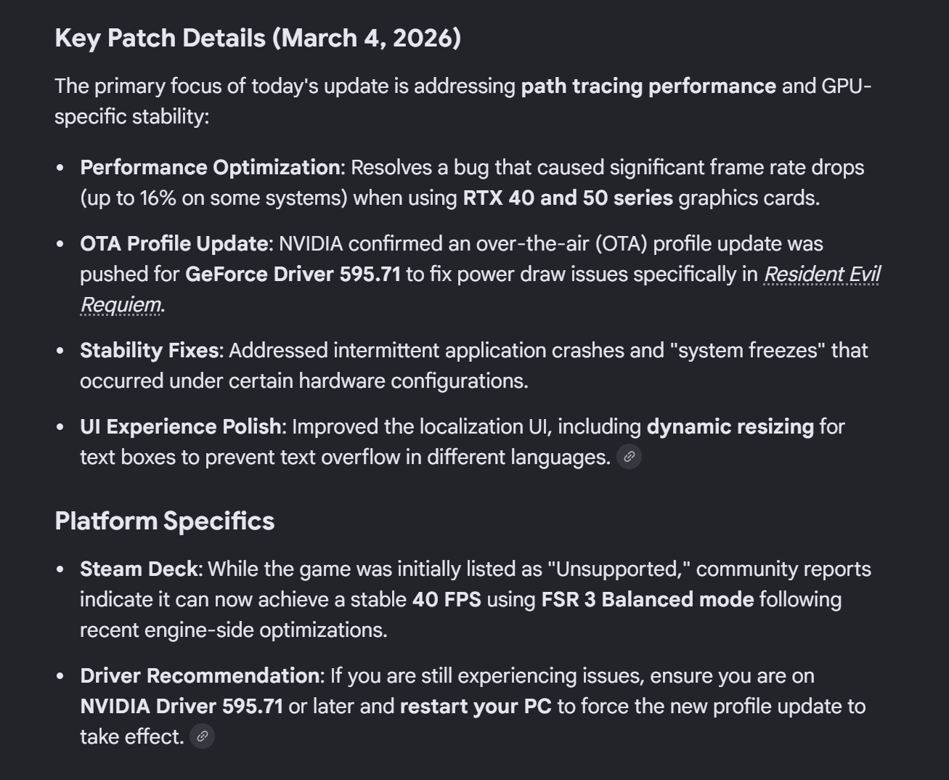Click the "Steam Deck" bullet label
The image size is (949, 780).
click(139, 569)
